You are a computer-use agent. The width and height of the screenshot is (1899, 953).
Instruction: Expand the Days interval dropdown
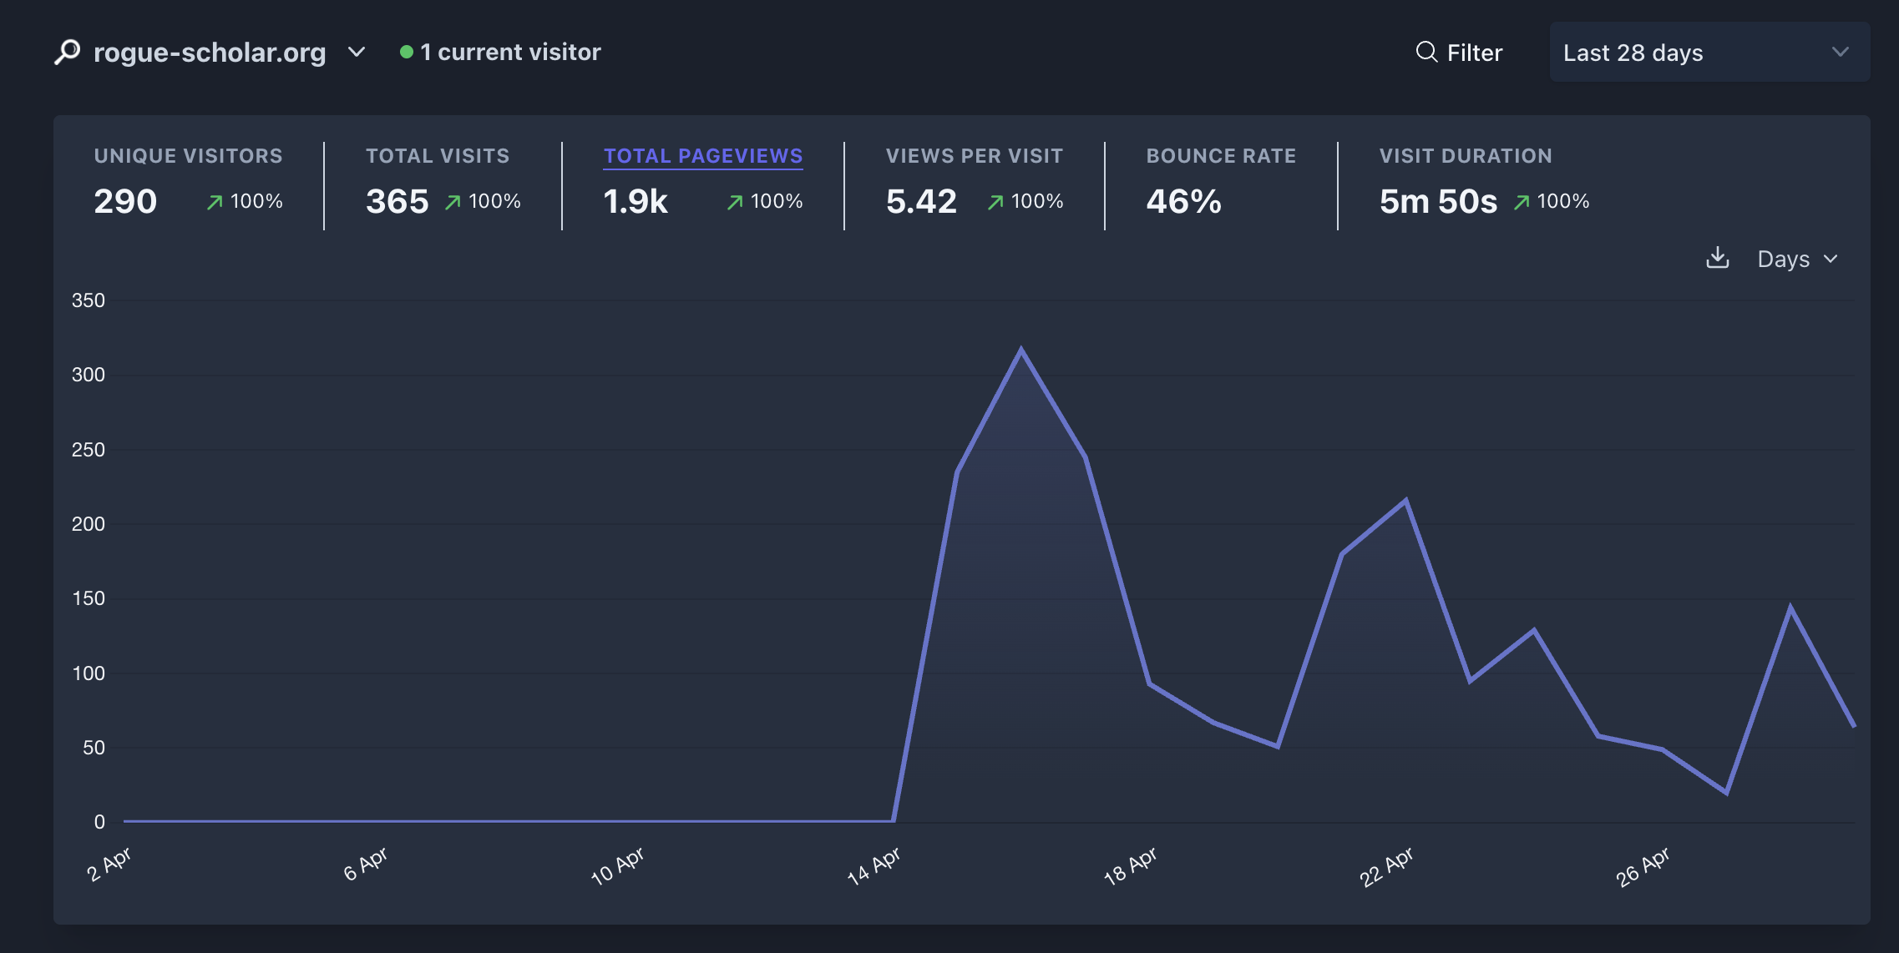tap(1797, 259)
